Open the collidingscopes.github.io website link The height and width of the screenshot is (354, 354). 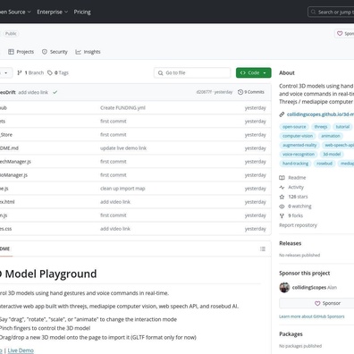point(320,114)
